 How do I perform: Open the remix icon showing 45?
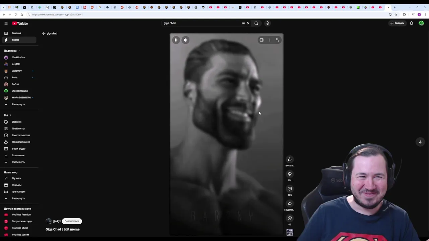click(290, 218)
